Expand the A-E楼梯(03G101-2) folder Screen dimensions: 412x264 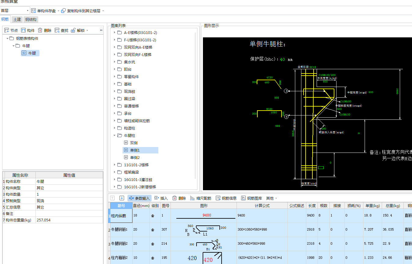(115, 33)
